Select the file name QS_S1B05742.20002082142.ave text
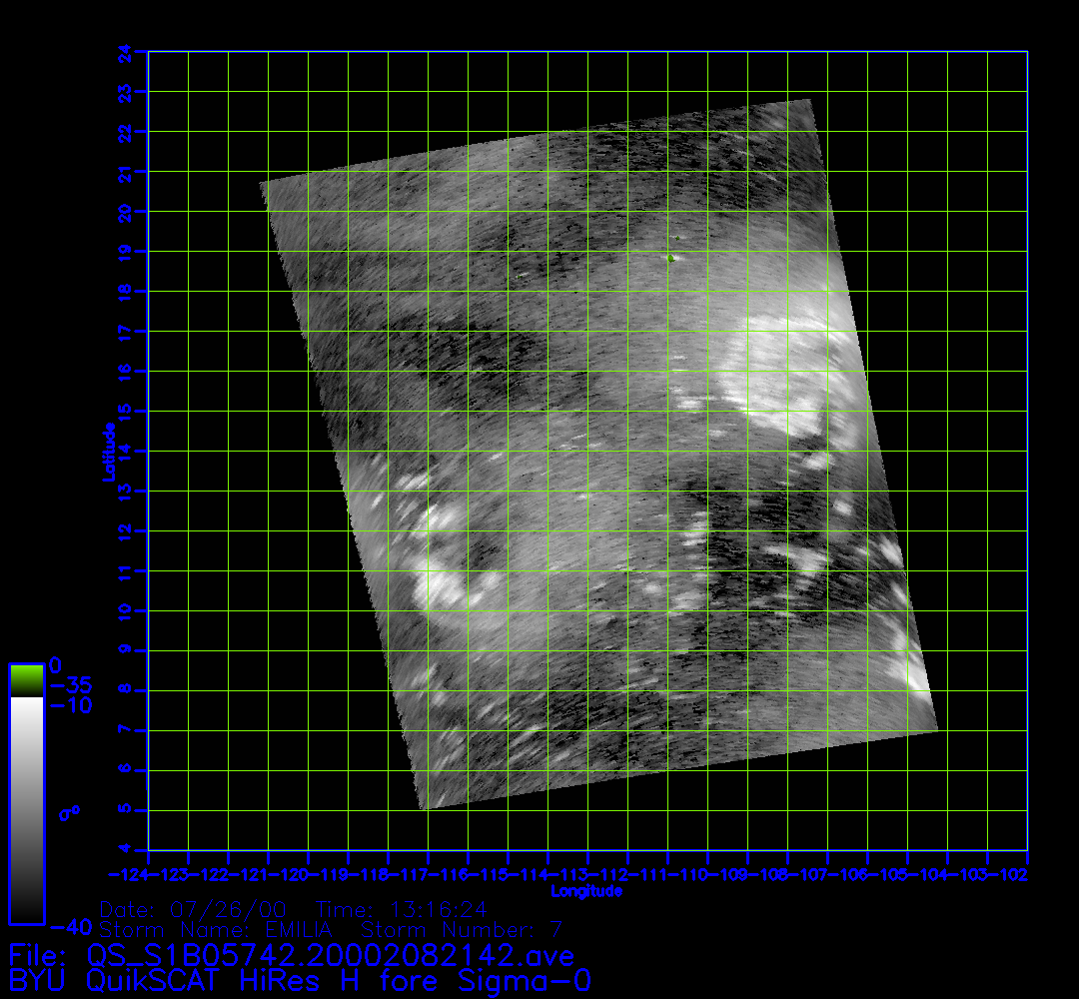 331,956
